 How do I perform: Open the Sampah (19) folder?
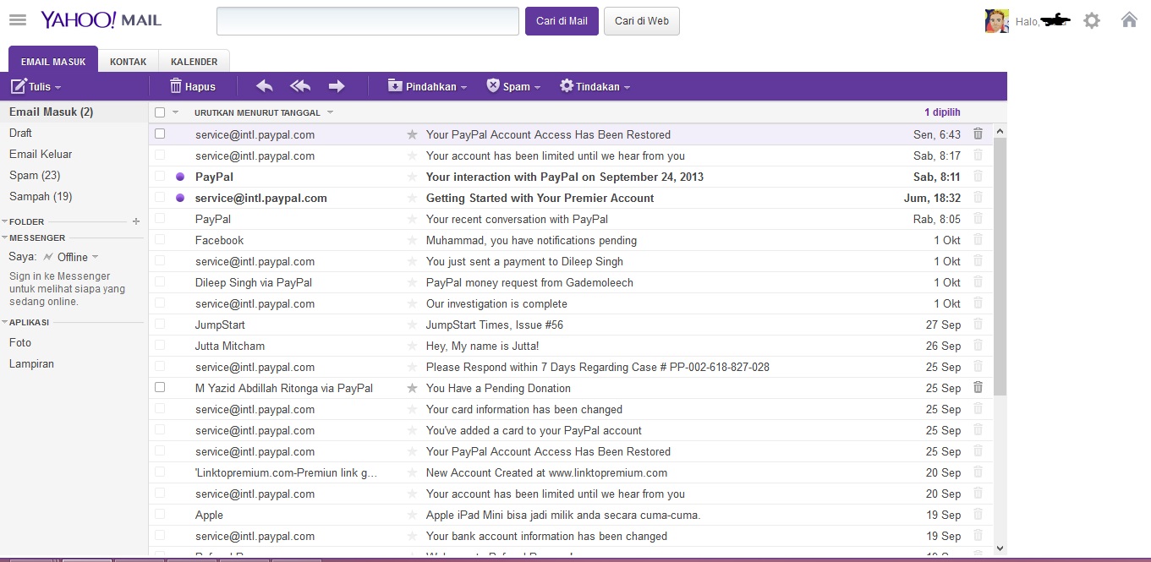tap(41, 196)
